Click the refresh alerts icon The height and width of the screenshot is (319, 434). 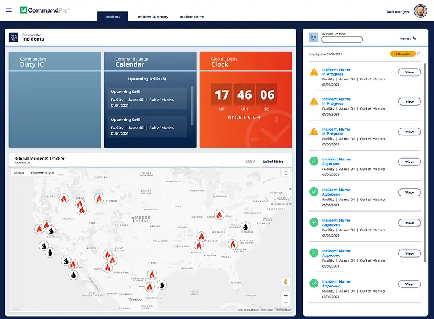click(419, 54)
